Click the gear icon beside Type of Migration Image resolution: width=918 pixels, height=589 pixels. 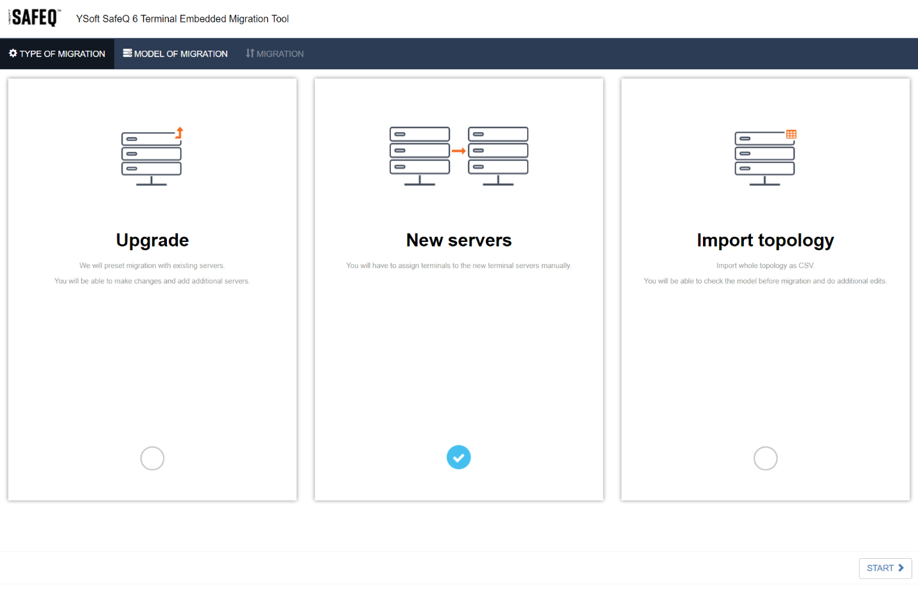tap(13, 53)
